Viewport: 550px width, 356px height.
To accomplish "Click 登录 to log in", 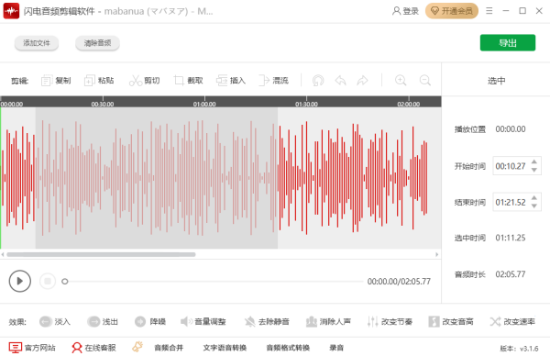I will click(x=405, y=11).
